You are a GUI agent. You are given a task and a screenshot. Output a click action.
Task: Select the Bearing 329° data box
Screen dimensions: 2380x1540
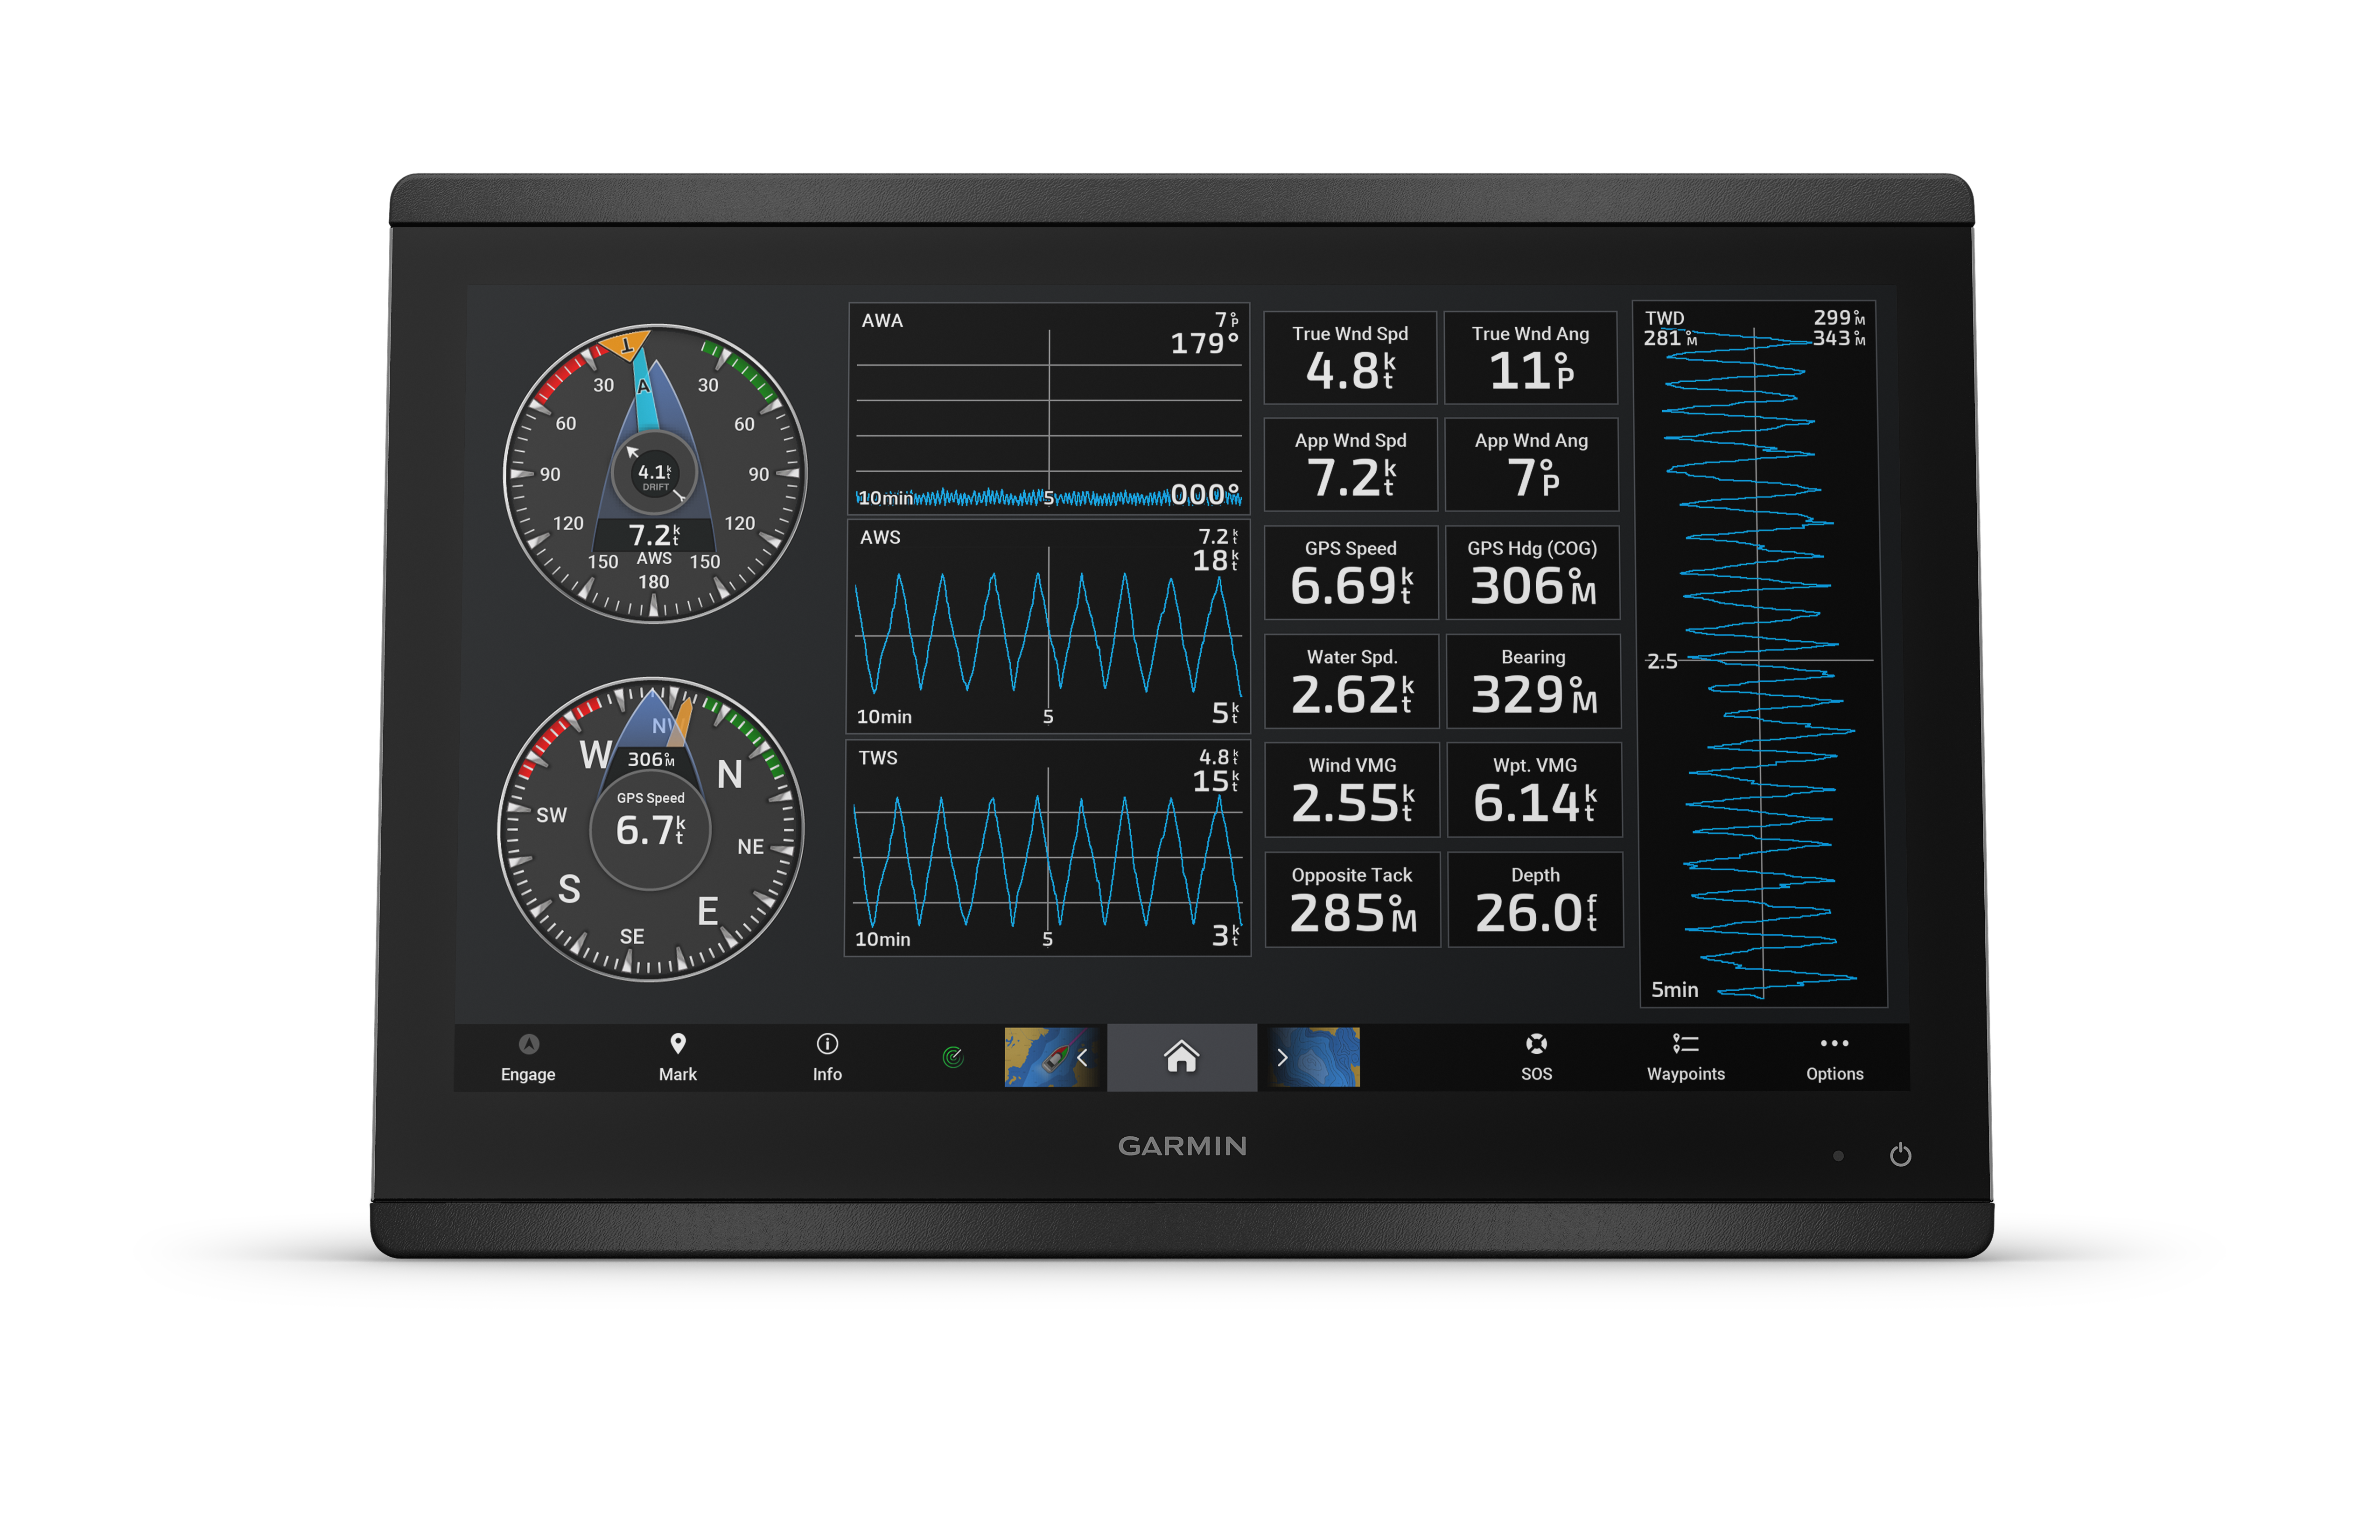[x=1534, y=681]
